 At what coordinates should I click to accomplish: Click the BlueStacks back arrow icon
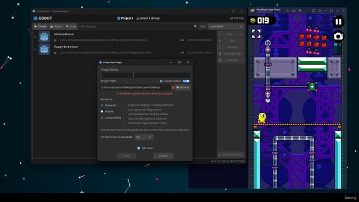click(288, 11)
